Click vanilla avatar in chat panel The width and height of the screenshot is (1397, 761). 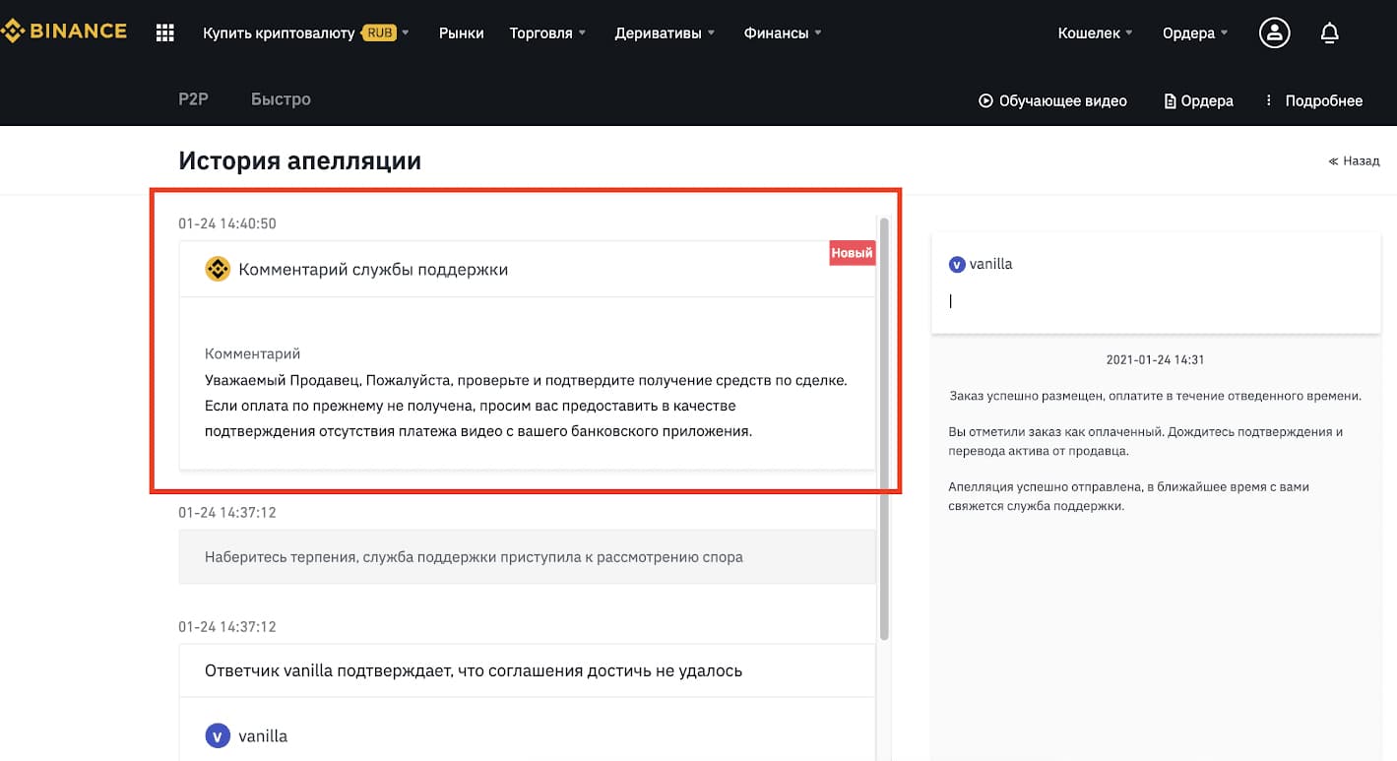pyautogui.click(x=956, y=264)
